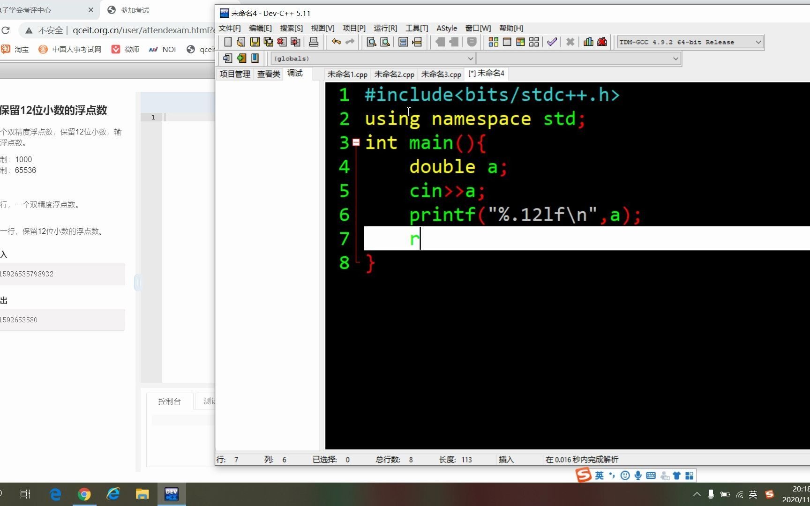This screenshot has height=506, width=810.
Task: Open the NOI bookmark
Action: [x=162, y=49]
